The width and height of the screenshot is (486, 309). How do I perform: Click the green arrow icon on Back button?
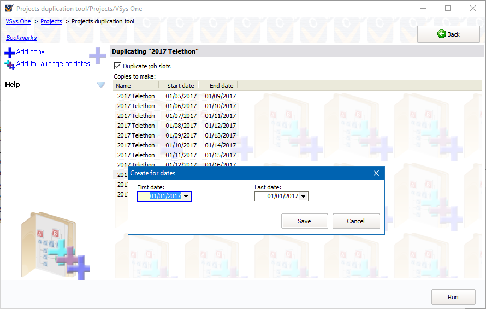coord(441,34)
